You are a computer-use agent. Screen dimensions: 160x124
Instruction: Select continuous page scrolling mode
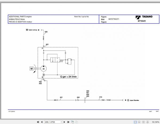[x=139, y=122]
